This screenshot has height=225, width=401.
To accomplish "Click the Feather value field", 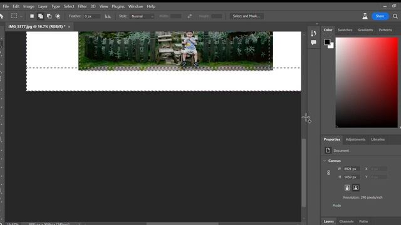I will pyautogui.click(x=92, y=16).
